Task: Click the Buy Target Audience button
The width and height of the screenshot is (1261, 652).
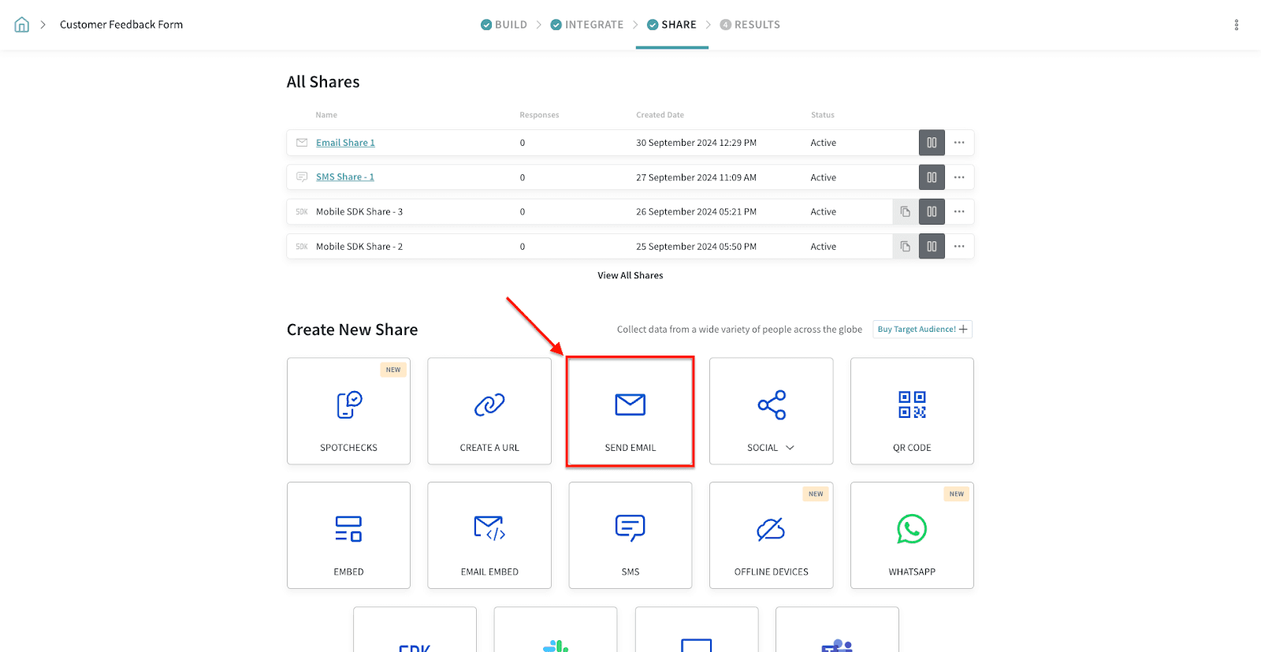Action: point(922,330)
